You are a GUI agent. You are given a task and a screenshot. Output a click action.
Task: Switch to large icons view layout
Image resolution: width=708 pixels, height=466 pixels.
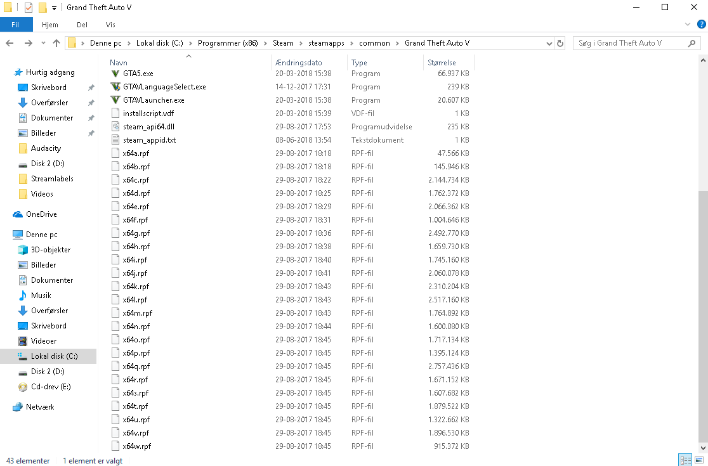click(699, 460)
